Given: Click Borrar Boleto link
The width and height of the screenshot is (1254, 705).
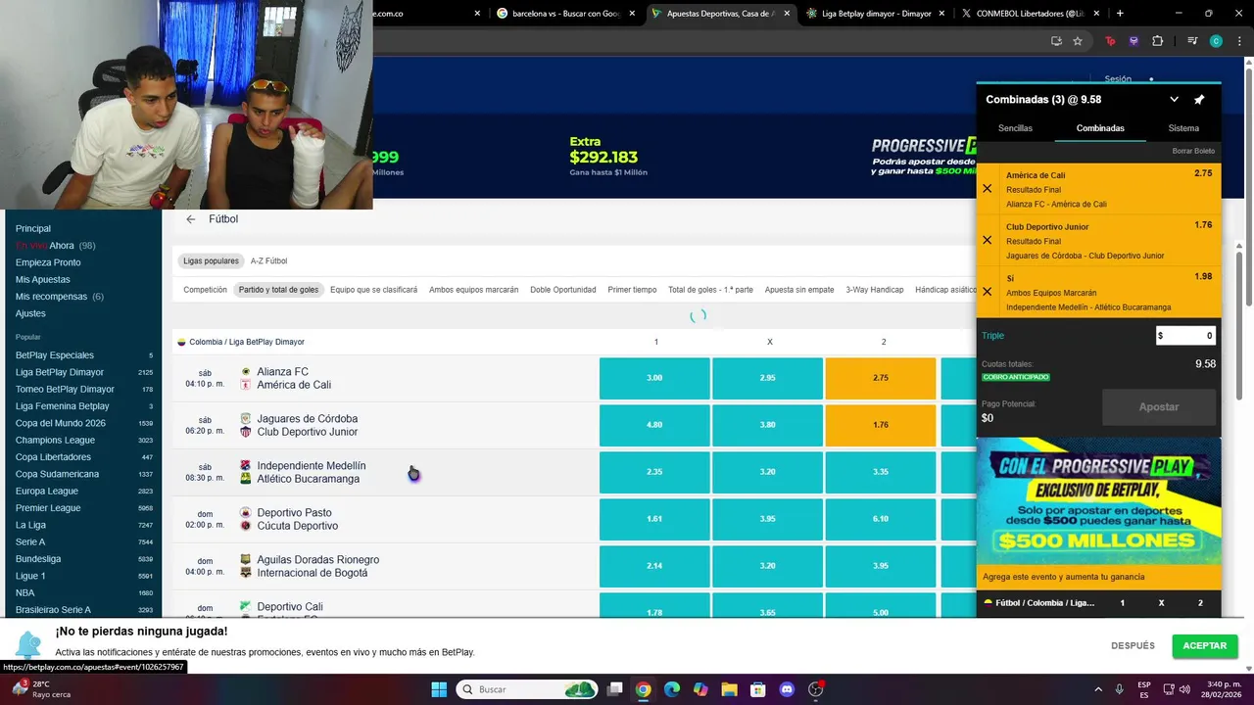Looking at the screenshot, I should (1193, 151).
